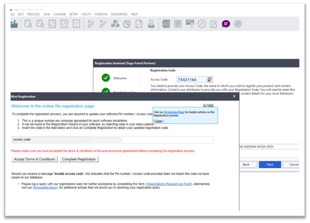This screenshot has width=310, height=223.
Task: Click the first person-with-pencil edit icon
Action: 91,24
